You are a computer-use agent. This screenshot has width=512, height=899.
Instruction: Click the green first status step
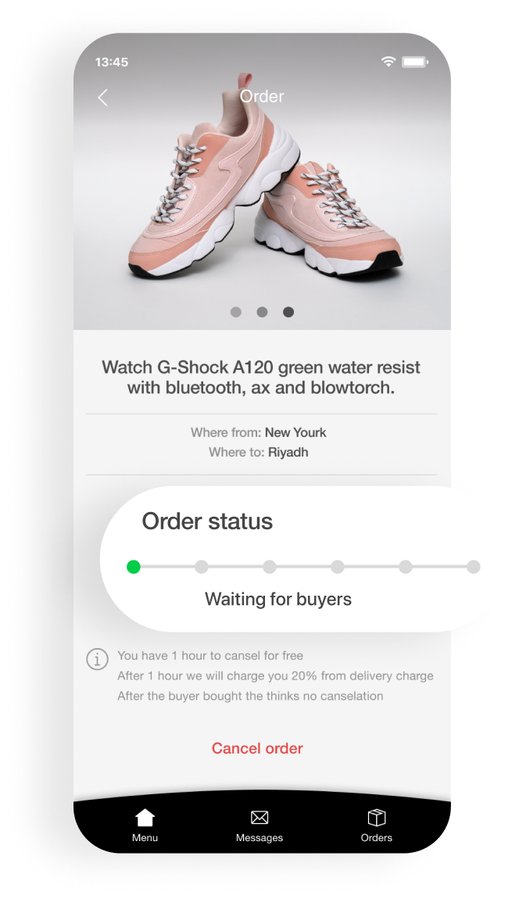pyautogui.click(x=134, y=567)
